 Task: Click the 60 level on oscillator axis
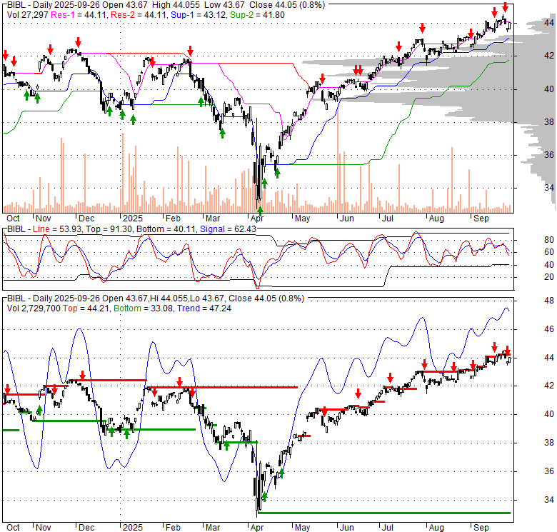pyautogui.click(x=549, y=252)
